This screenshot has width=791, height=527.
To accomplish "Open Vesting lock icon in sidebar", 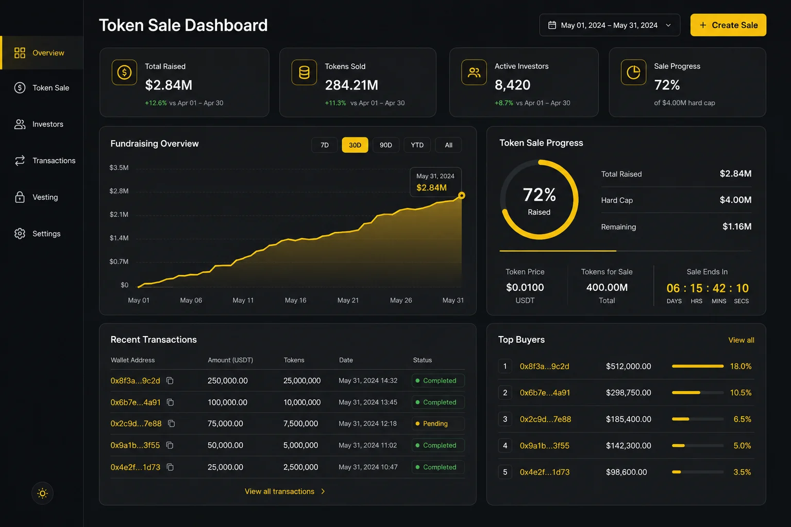I will (20, 197).
